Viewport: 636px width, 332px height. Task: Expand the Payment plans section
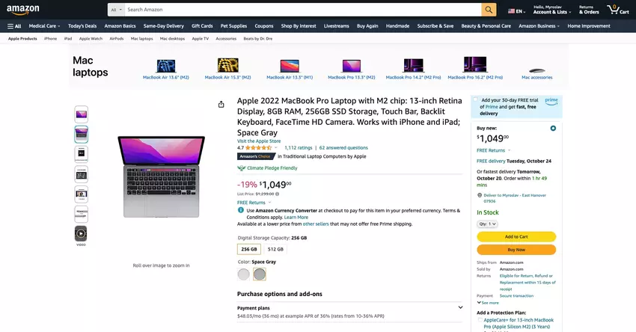click(459, 307)
